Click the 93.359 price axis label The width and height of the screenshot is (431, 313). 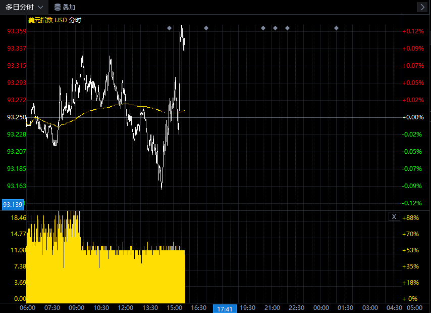pyautogui.click(x=17, y=31)
